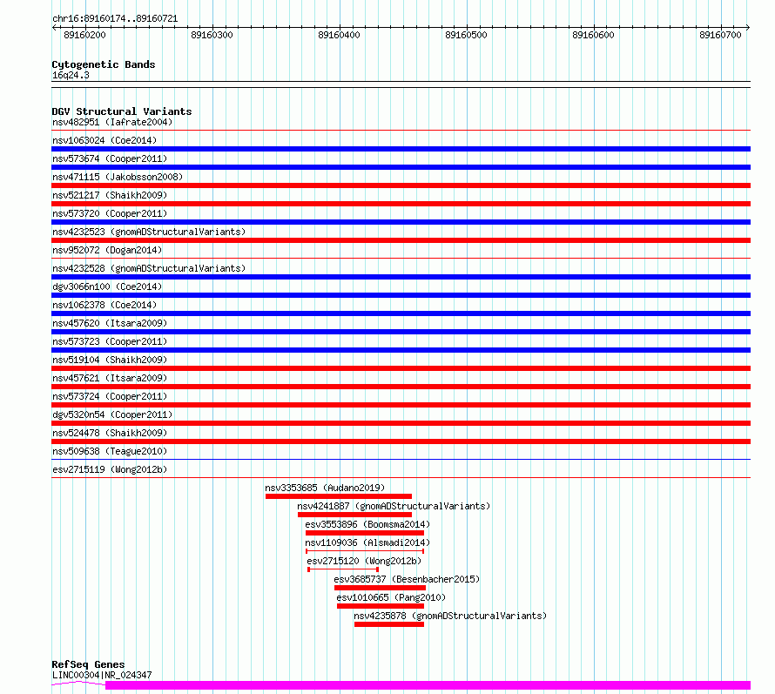Select nsv573720 (Cooper2011) label
Screen dimensions: 775x694
click(110, 213)
